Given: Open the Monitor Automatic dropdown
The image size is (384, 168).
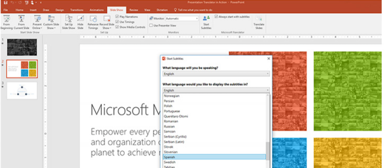Looking at the screenshot, I should coord(182,18).
